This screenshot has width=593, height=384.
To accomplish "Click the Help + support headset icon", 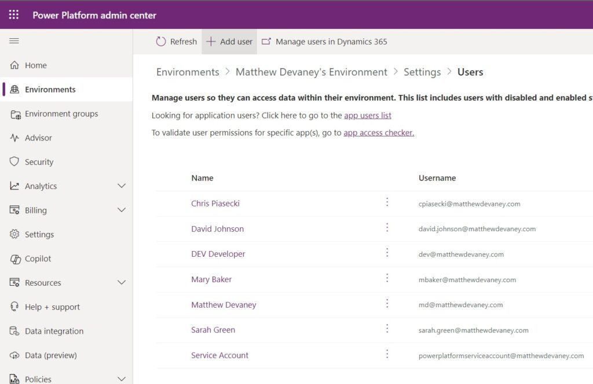I will pos(14,307).
